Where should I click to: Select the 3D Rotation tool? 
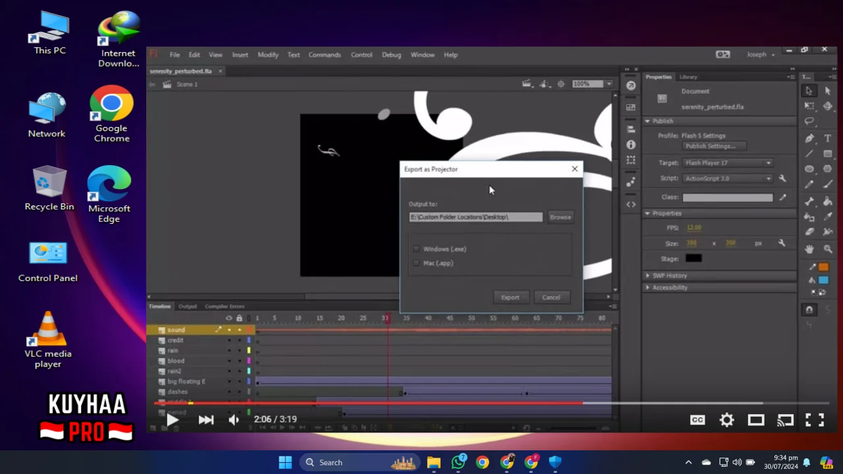pyautogui.click(x=828, y=105)
